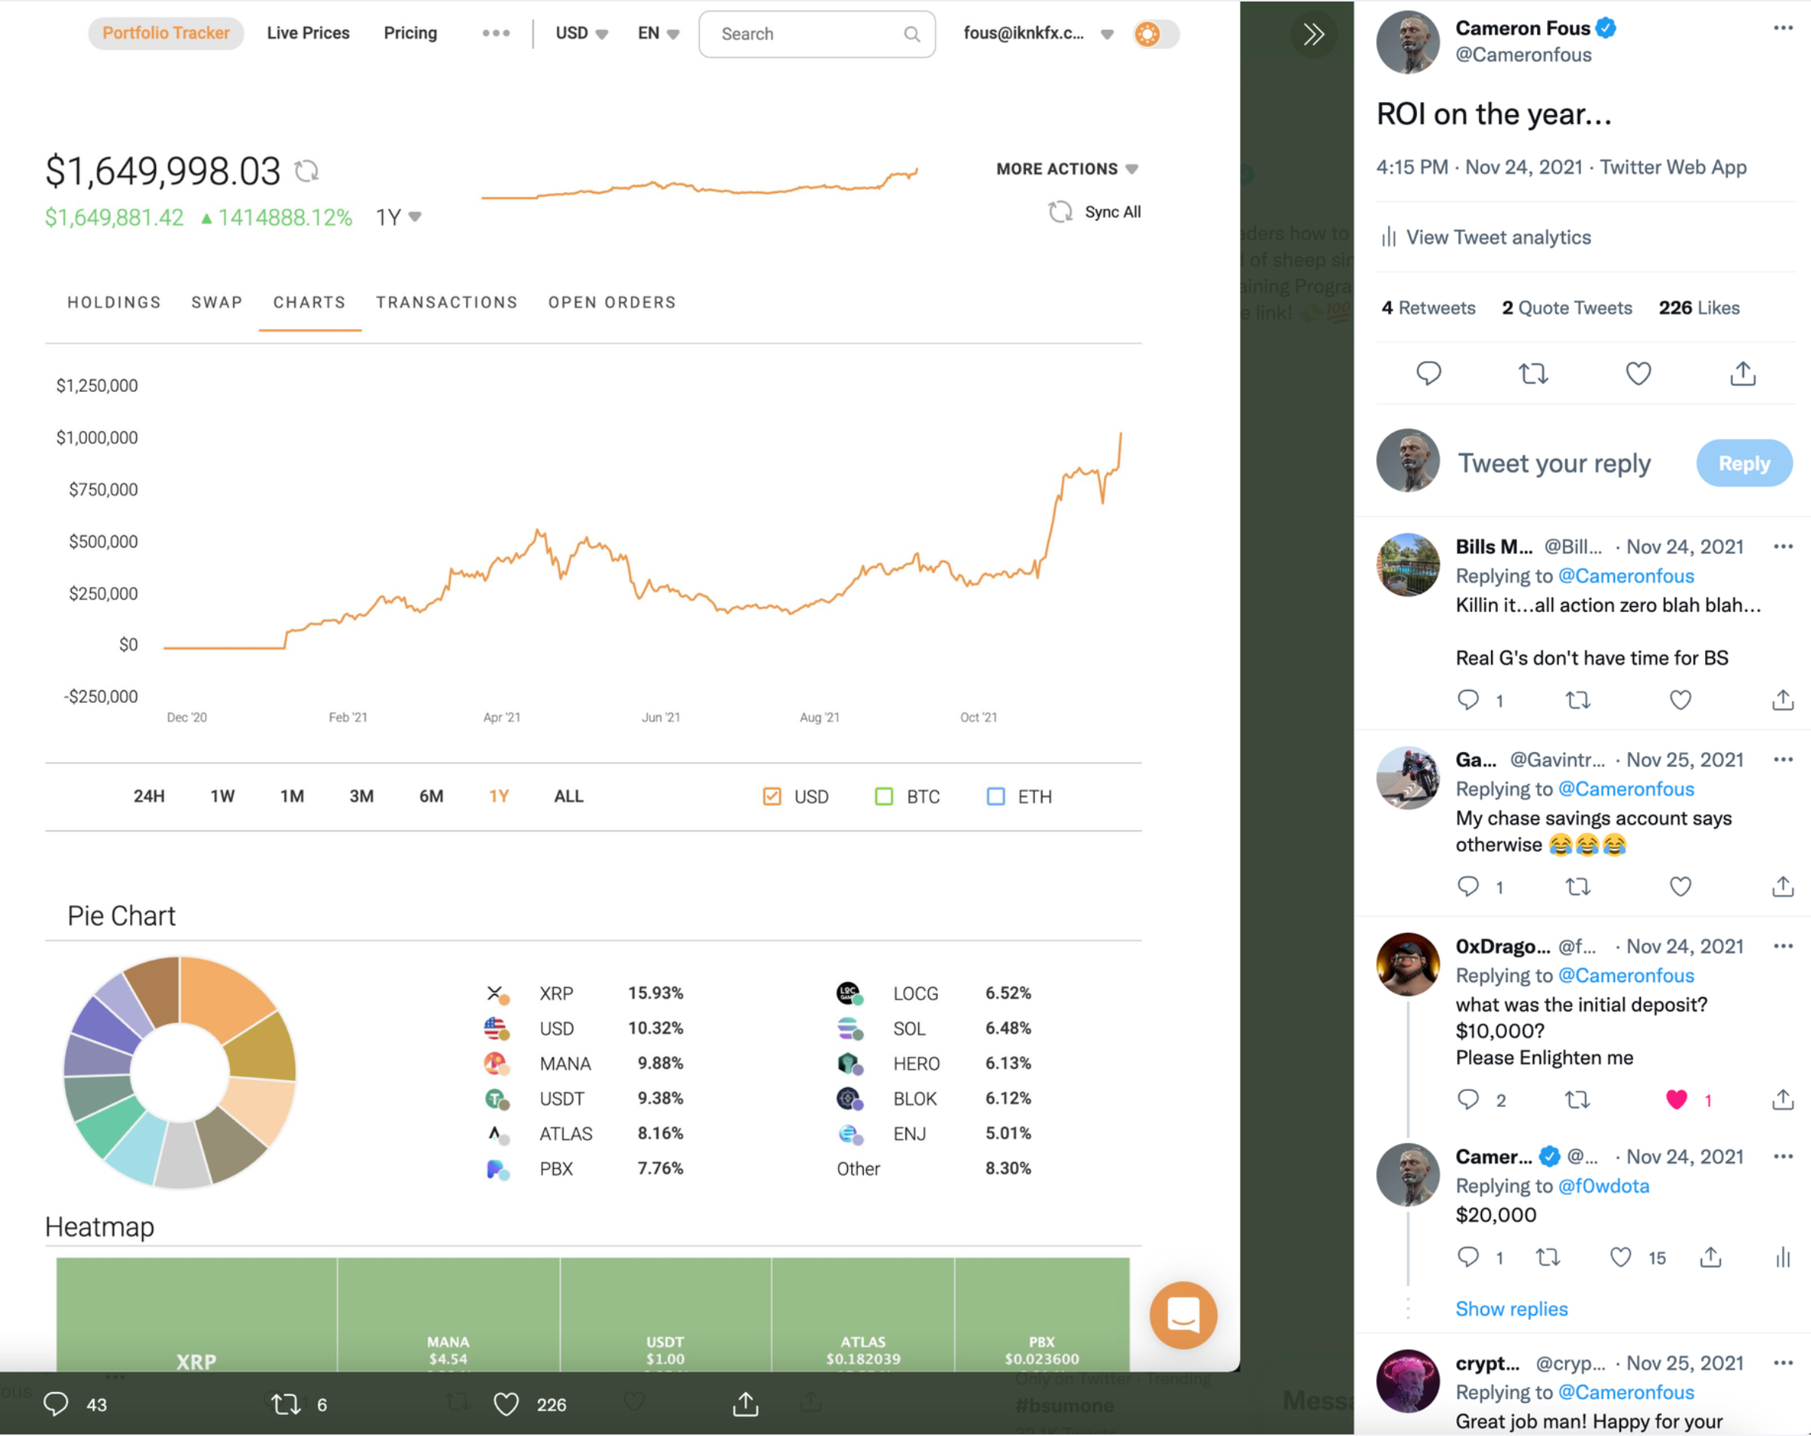The width and height of the screenshot is (1811, 1436).
Task: Click the heart icon showing 226 in bottom bar
Action: pos(505,1404)
